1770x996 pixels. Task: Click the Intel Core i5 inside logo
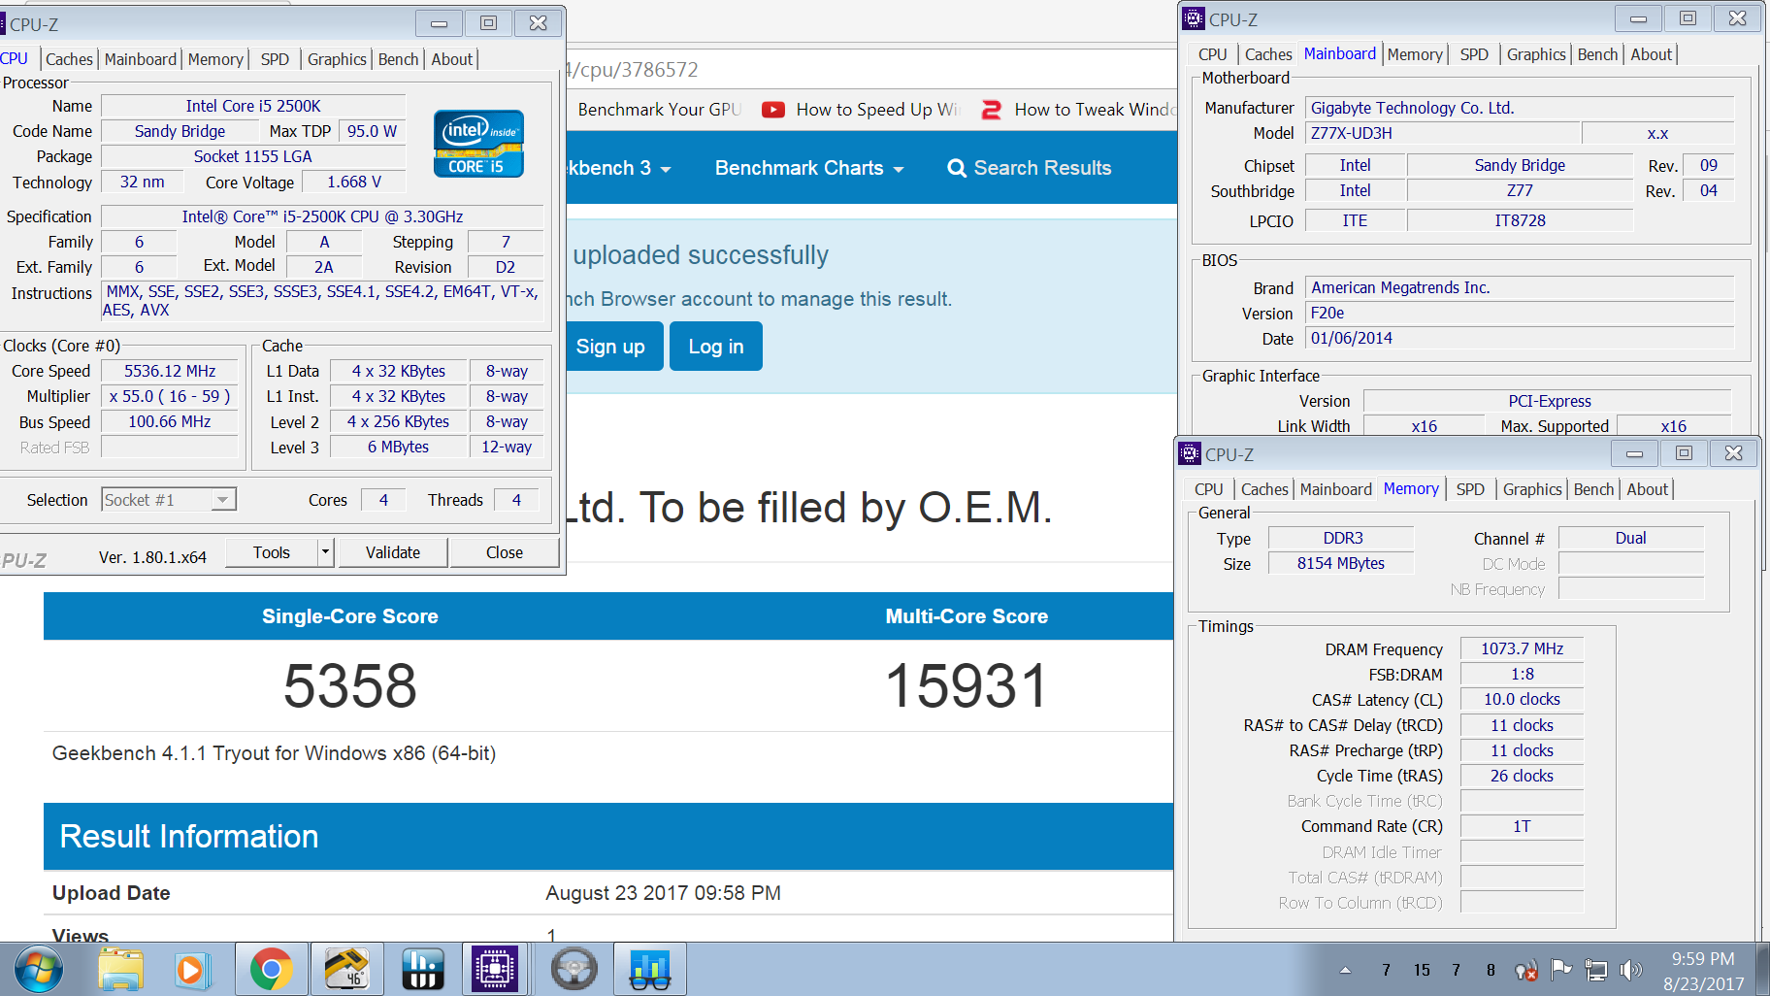tap(478, 144)
